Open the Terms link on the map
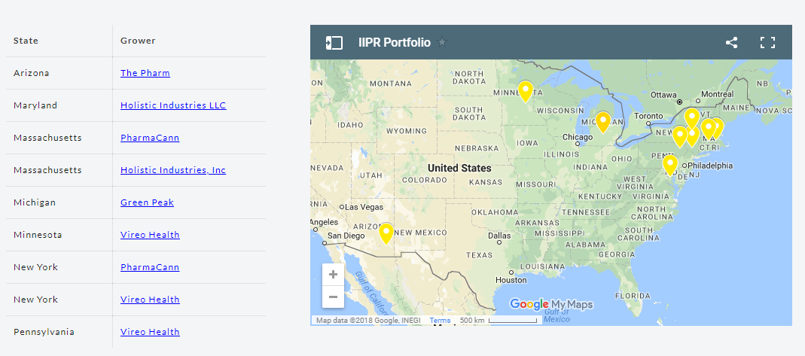The image size is (805, 356). [x=440, y=321]
